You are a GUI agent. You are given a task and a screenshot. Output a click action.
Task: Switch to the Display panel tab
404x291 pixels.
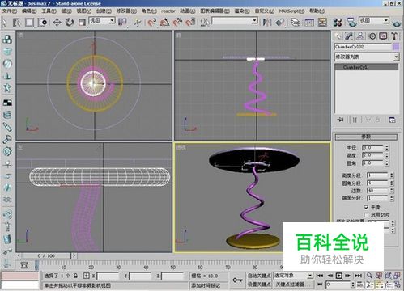383,36
